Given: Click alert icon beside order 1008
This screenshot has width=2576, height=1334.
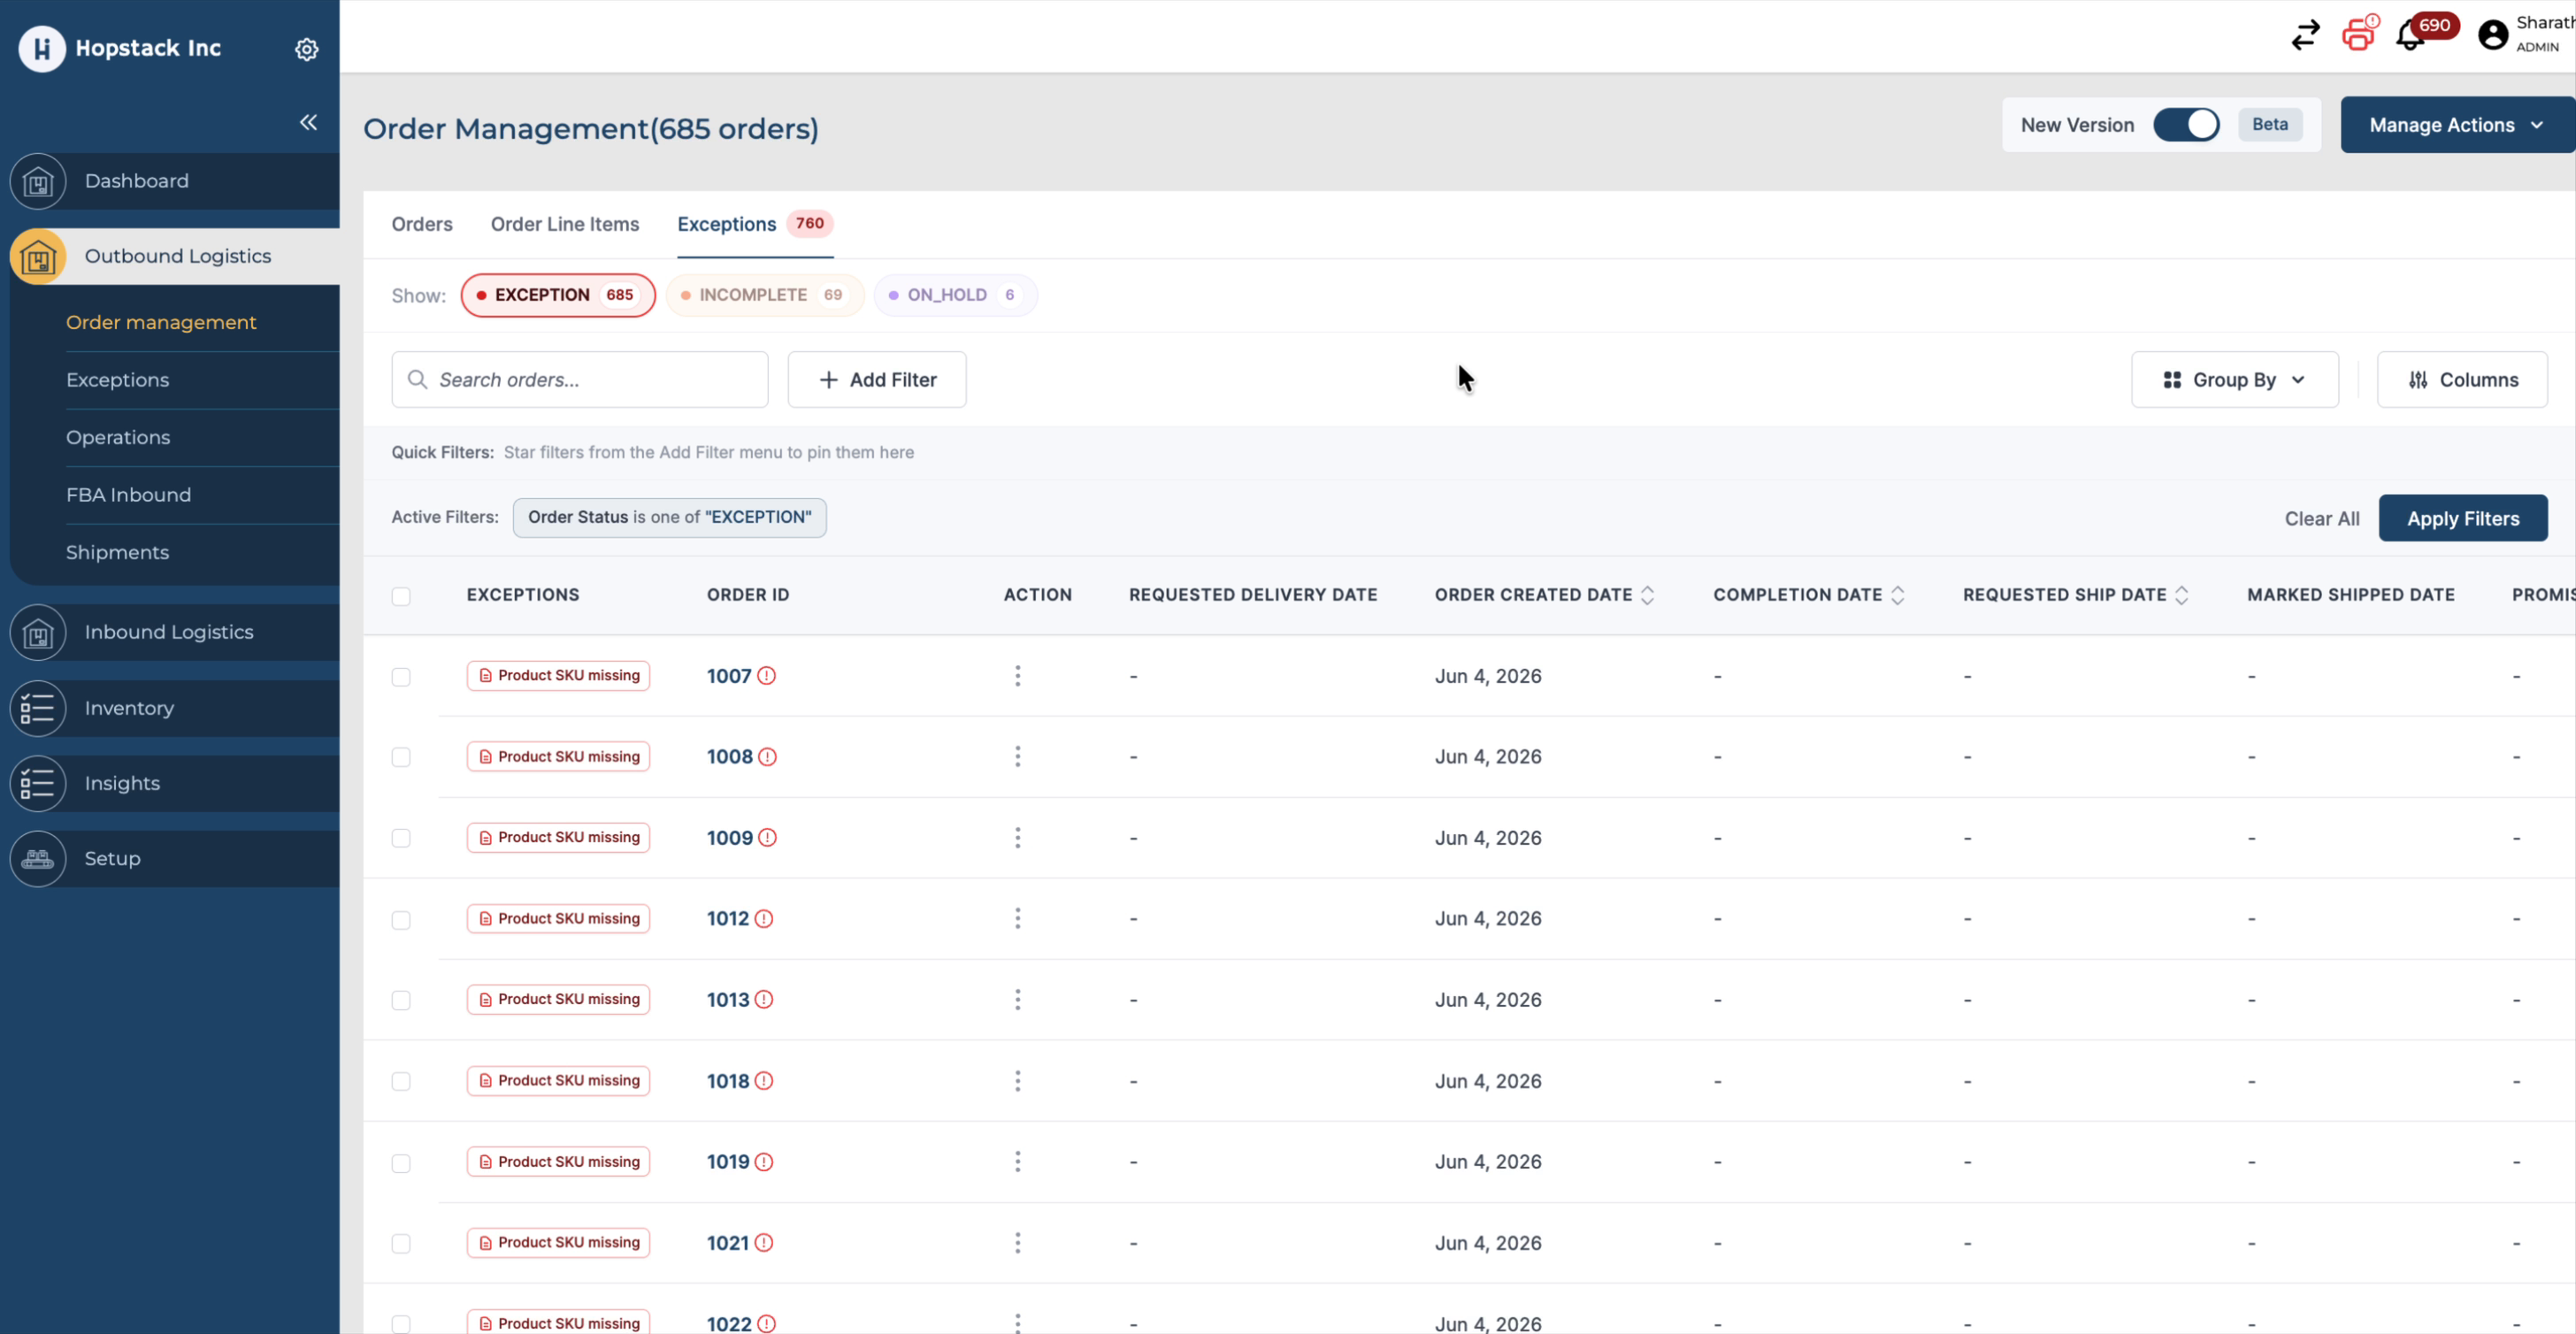Looking at the screenshot, I should (x=767, y=756).
